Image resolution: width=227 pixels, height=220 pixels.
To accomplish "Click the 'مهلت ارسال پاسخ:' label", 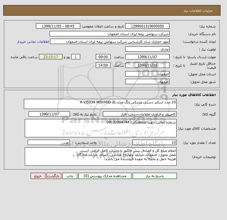I will click(202, 57).
